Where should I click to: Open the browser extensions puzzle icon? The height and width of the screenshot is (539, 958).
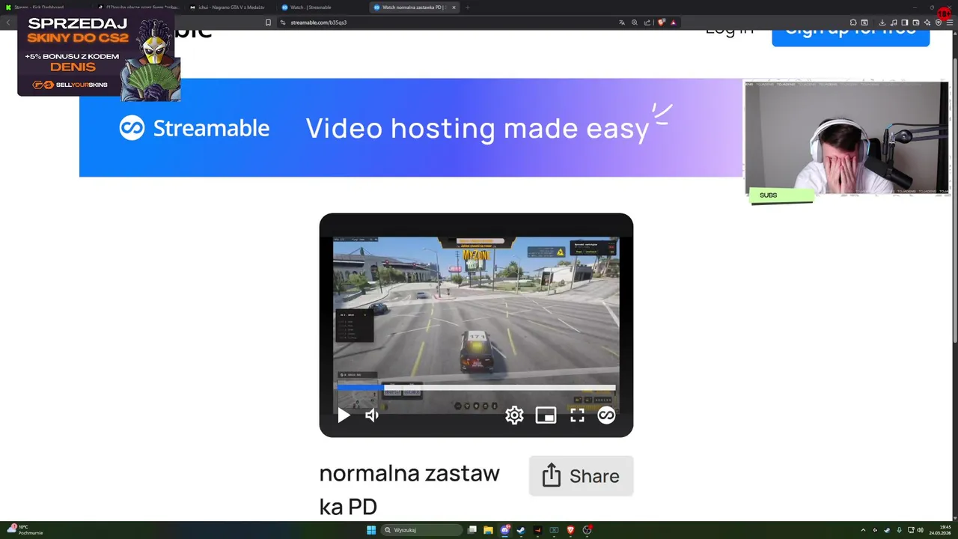click(x=853, y=22)
